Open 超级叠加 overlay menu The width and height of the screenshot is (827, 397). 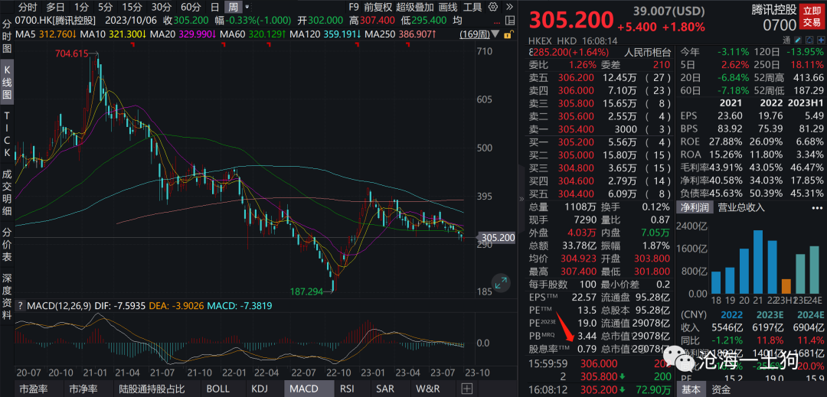pyautogui.click(x=414, y=8)
